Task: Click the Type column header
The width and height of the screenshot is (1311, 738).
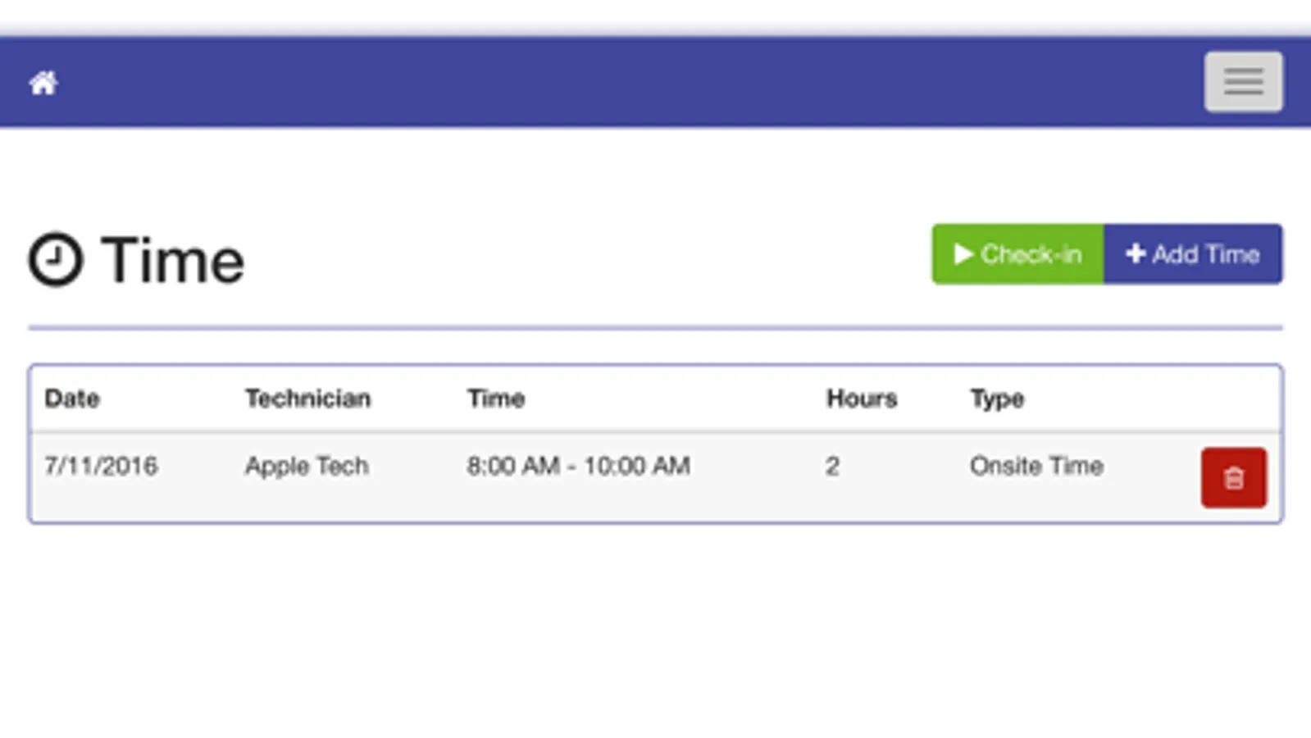Action: [997, 399]
